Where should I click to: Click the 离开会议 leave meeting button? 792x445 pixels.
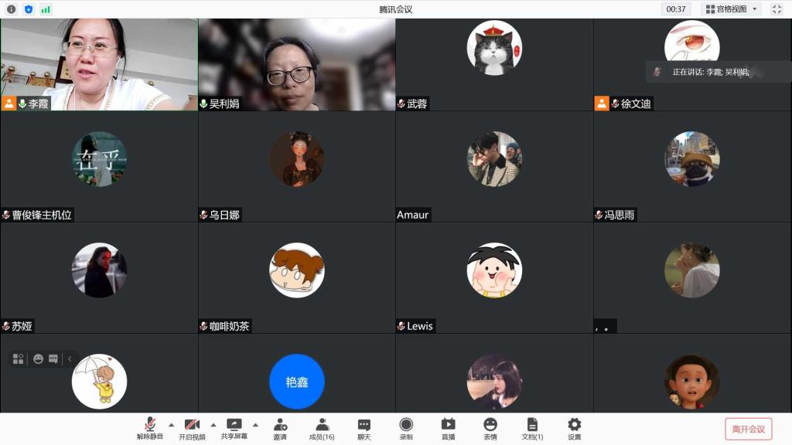point(748,429)
